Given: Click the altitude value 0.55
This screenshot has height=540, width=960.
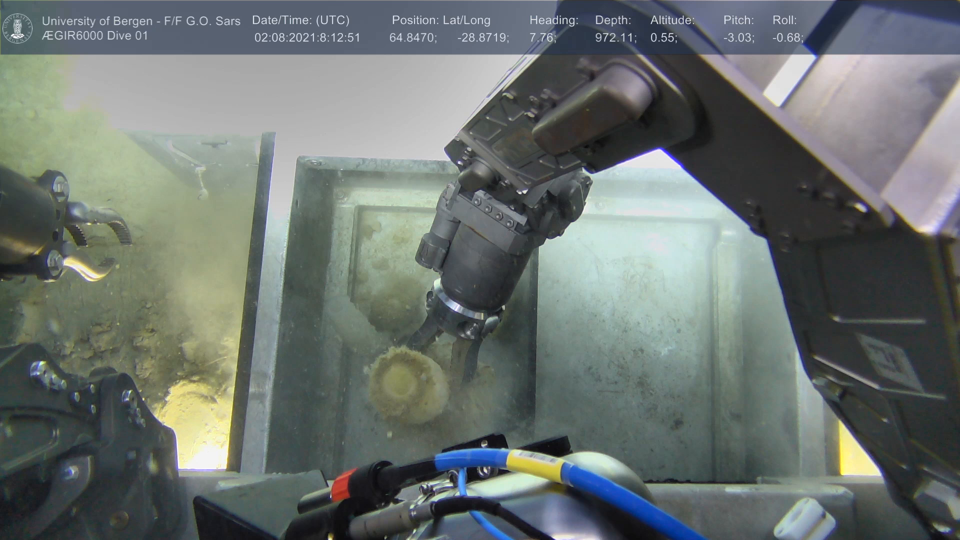Looking at the screenshot, I should 663,38.
